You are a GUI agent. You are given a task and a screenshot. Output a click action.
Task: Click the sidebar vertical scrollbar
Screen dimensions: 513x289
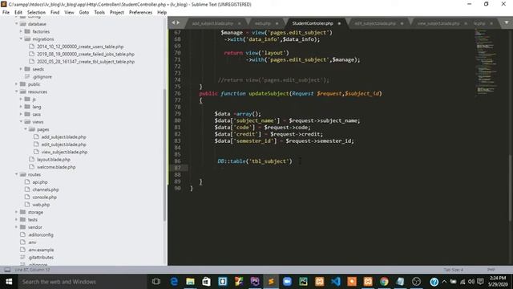pos(164,154)
